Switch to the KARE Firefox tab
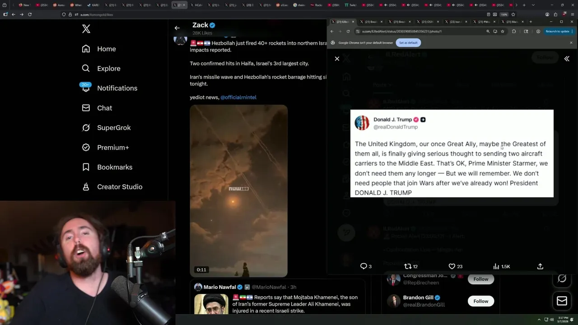The width and height of the screenshot is (578, 325). click(94, 5)
